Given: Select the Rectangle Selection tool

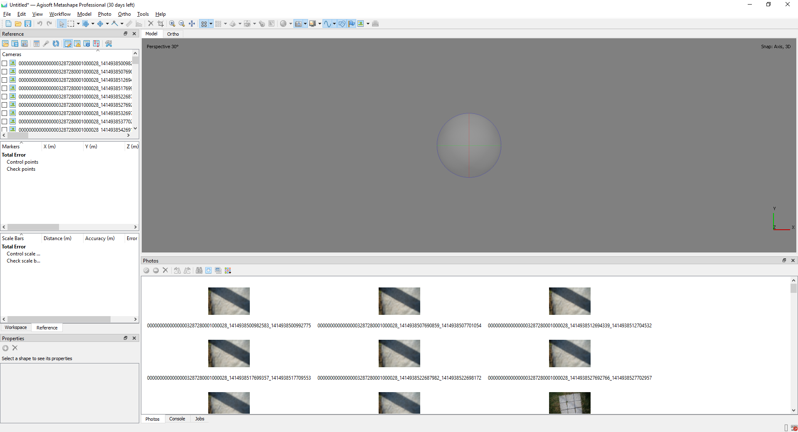Looking at the screenshot, I should tap(71, 24).
